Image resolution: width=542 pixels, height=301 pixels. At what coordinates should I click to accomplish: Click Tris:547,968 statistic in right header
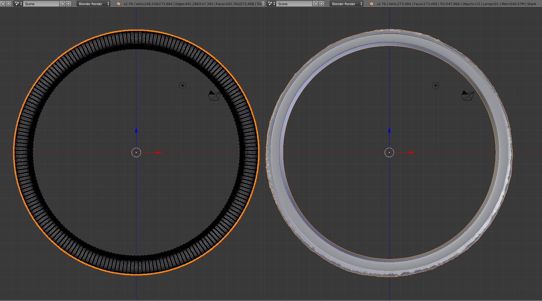[x=450, y=4]
